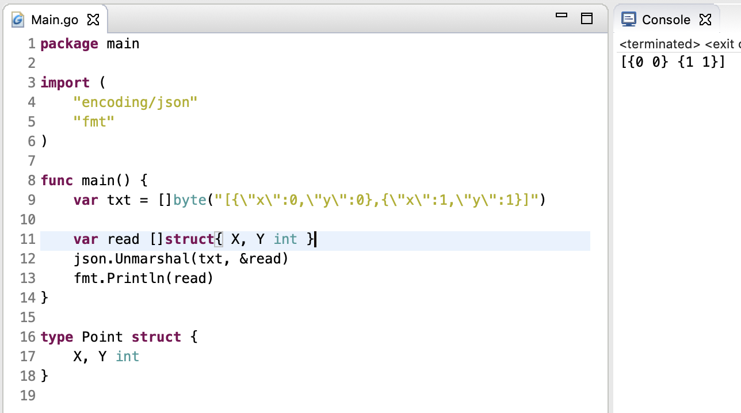Click line number 11 in the gutter
The image size is (741, 413).
[28, 239]
